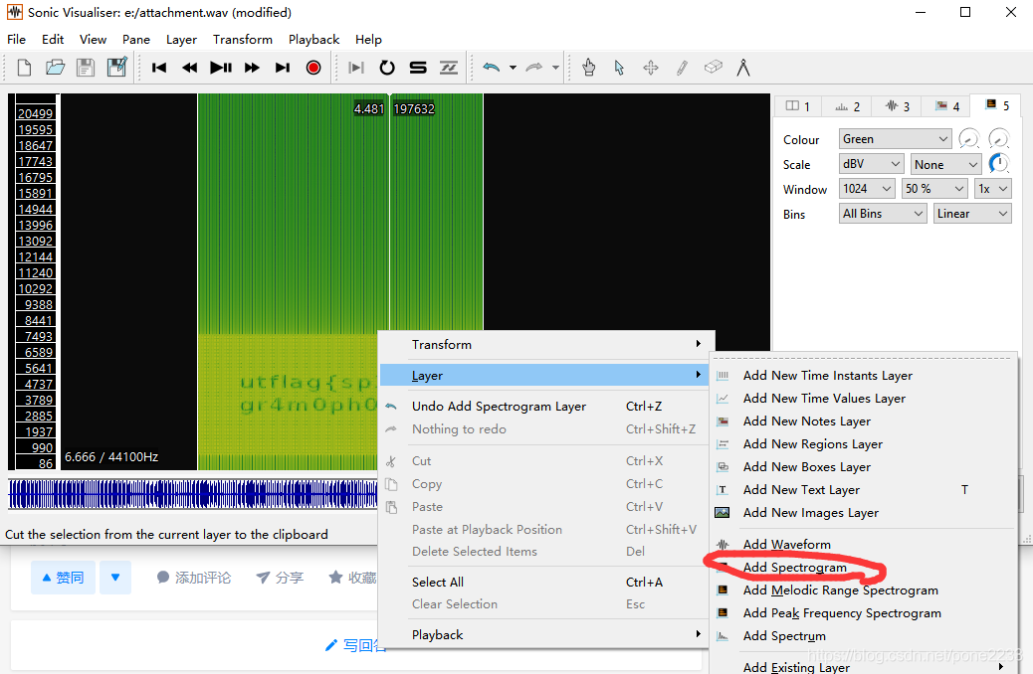The height and width of the screenshot is (674, 1033).
Task: Select the Navigate hand tool
Action: 588,68
